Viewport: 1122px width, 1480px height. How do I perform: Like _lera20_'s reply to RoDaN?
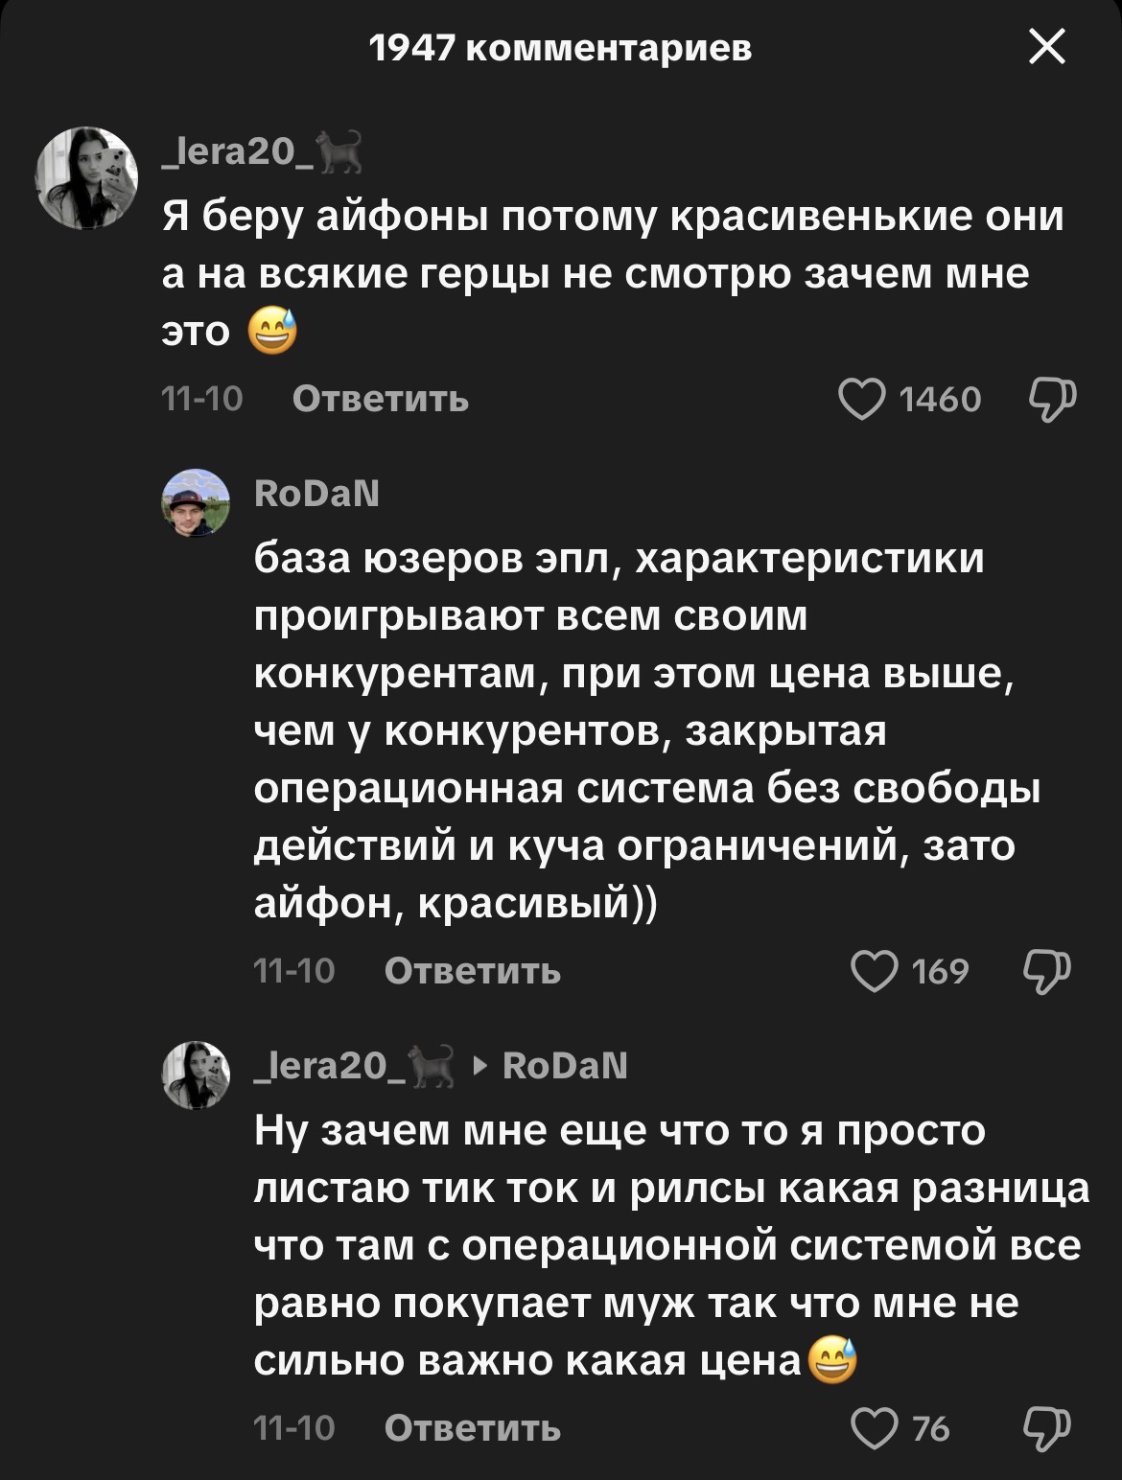pyautogui.click(x=875, y=1429)
